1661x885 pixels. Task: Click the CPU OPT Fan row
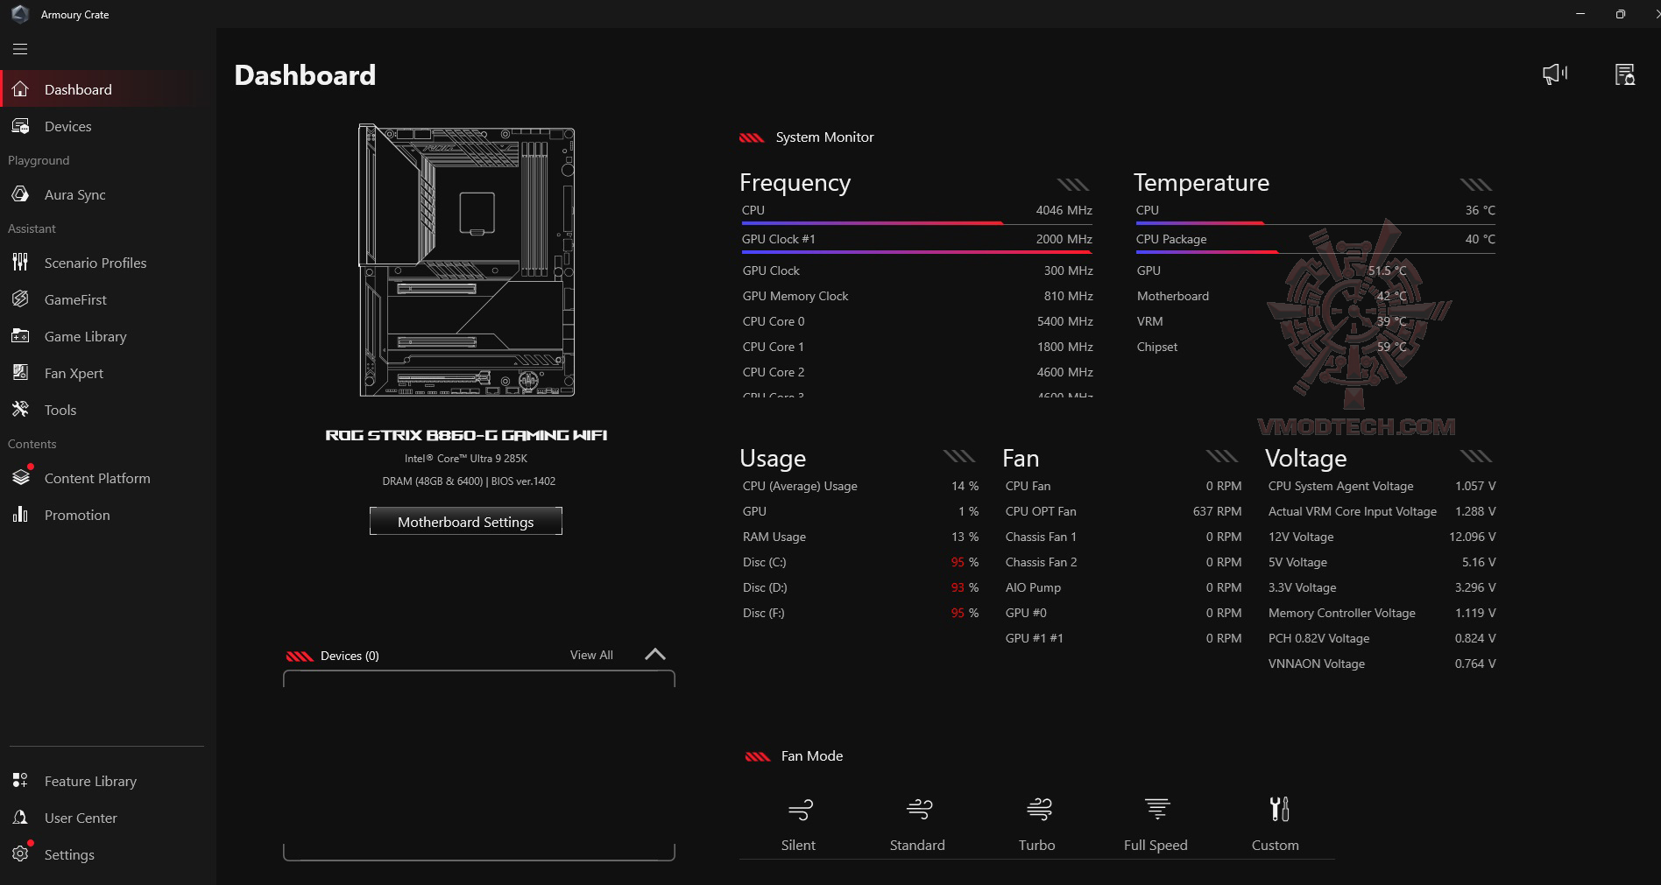1123,511
